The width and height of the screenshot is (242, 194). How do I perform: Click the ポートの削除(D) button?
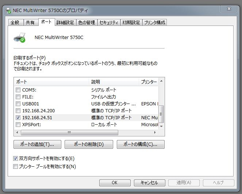pyautogui.click(x=89, y=144)
